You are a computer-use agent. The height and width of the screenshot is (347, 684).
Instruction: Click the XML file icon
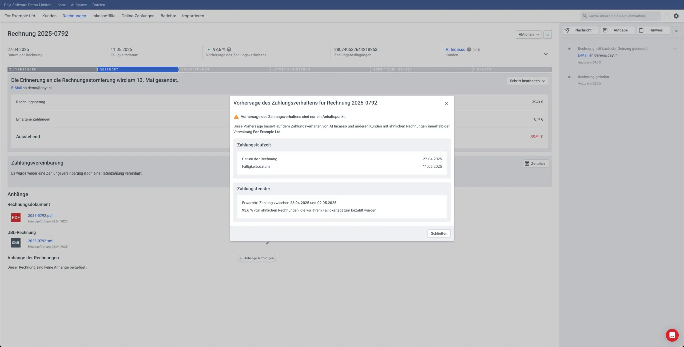tap(16, 243)
